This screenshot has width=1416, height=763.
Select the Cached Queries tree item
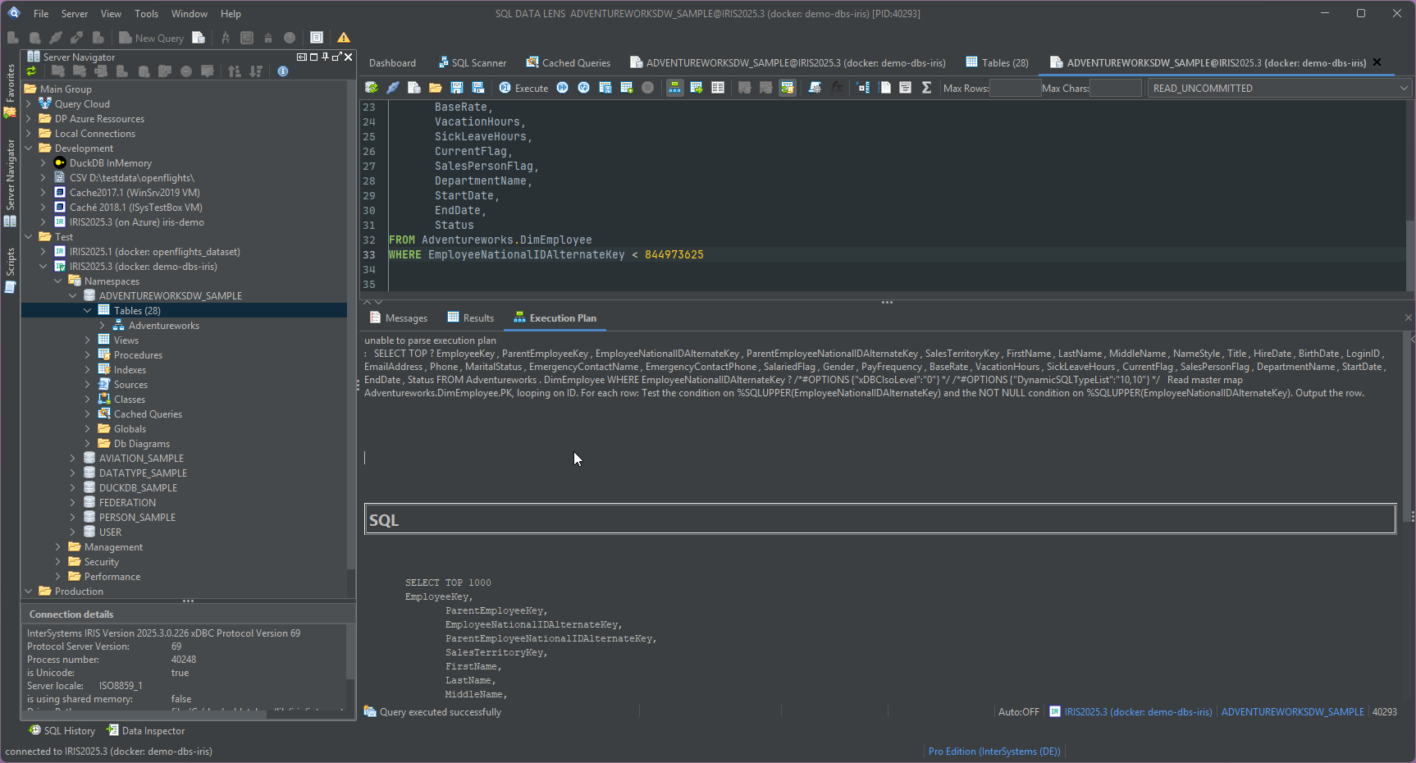(148, 414)
